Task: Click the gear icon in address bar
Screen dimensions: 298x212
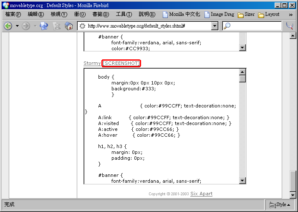Action: (x=82, y=26)
